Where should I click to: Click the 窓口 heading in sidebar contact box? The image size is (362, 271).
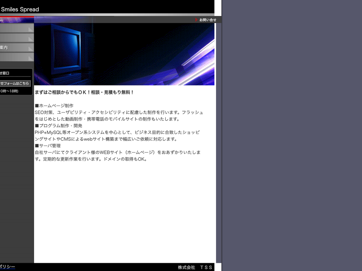5,73
